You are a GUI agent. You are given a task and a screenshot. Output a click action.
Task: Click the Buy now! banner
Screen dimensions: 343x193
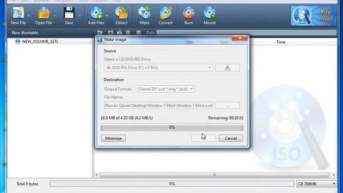click(x=313, y=16)
